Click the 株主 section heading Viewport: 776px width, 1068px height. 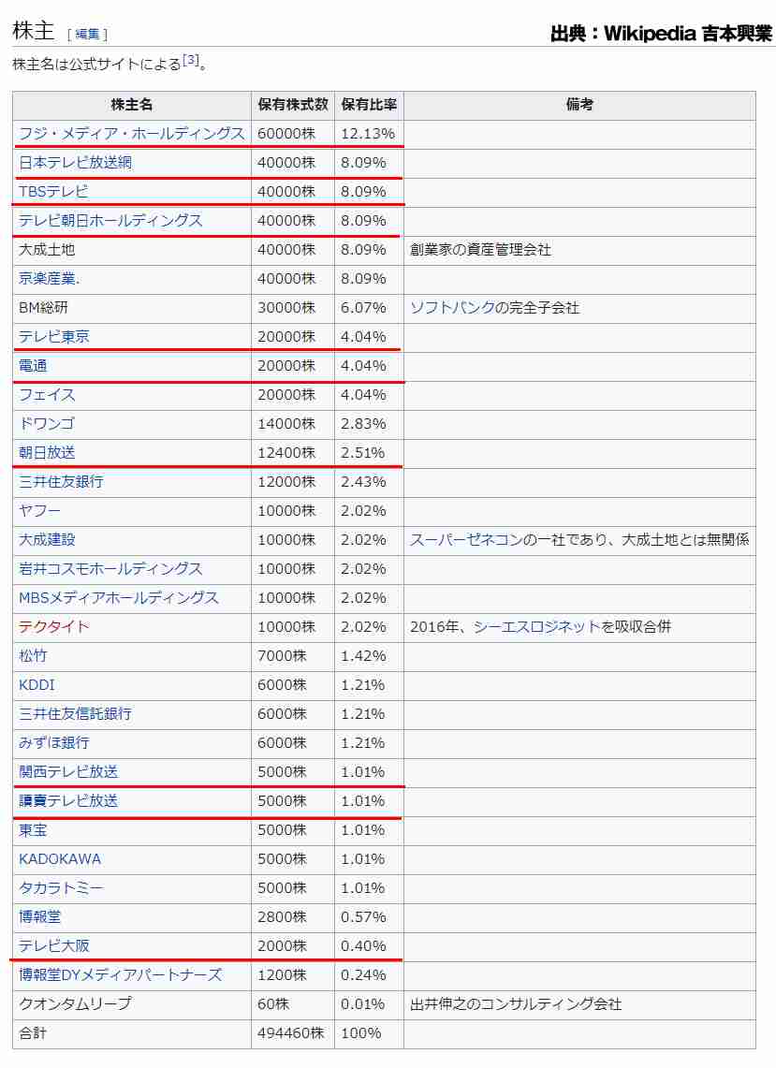33,31
